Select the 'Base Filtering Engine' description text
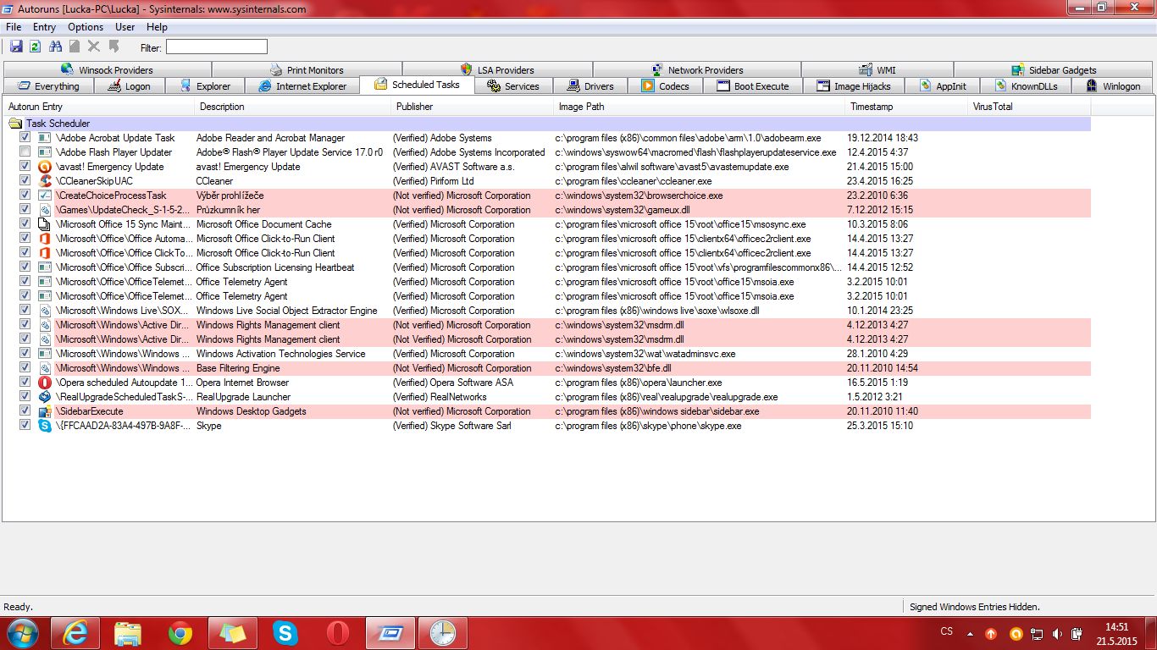This screenshot has height=650, width=1157. click(238, 368)
